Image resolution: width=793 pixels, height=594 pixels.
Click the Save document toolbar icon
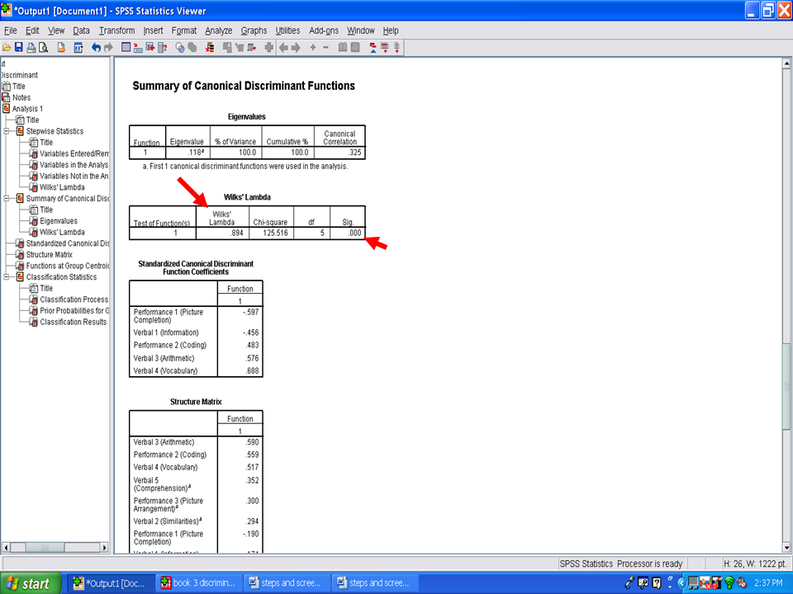point(18,48)
